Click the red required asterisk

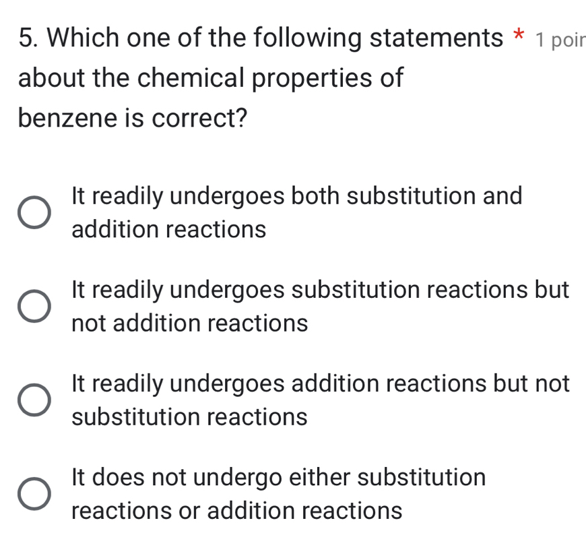click(519, 38)
